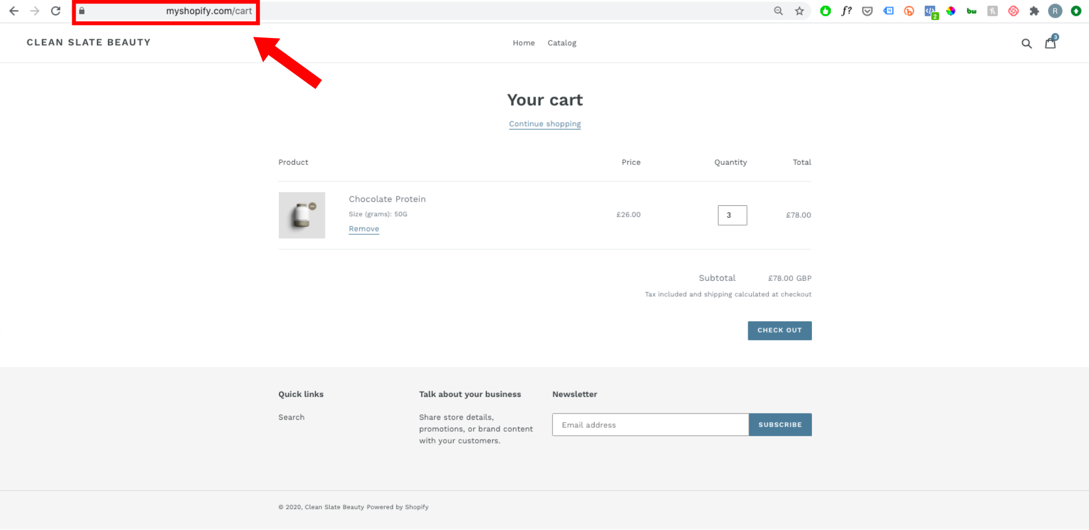Click the SUBSCRIBE button

coord(780,425)
